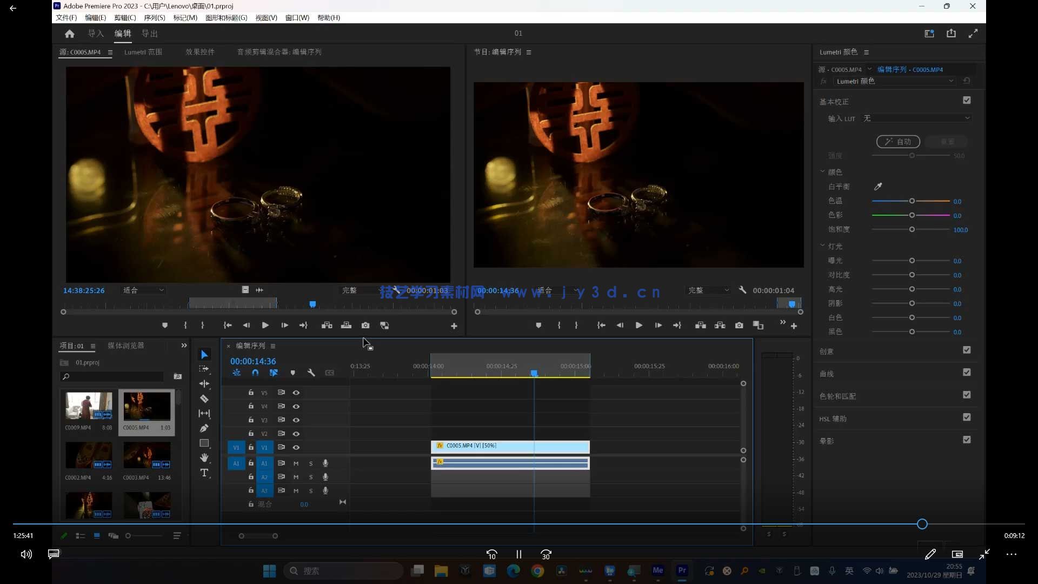Switch to the 效果控件 tab
Image resolution: width=1038 pixels, height=584 pixels.
(x=200, y=52)
